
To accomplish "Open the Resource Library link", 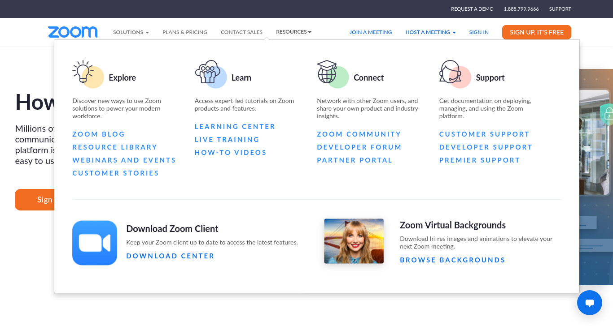I will (115, 147).
